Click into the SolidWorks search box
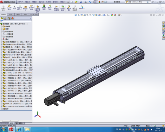The width and height of the screenshot is (165, 132). [137, 2]
